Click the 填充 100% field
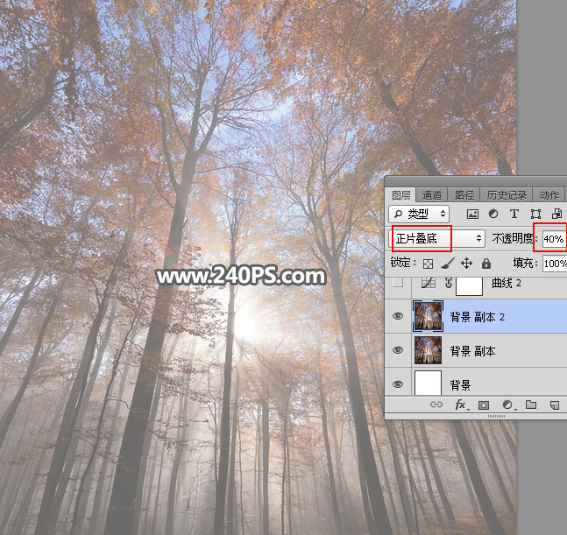The height and width of the screenshot is (535, 567). [x=555, y=264]
